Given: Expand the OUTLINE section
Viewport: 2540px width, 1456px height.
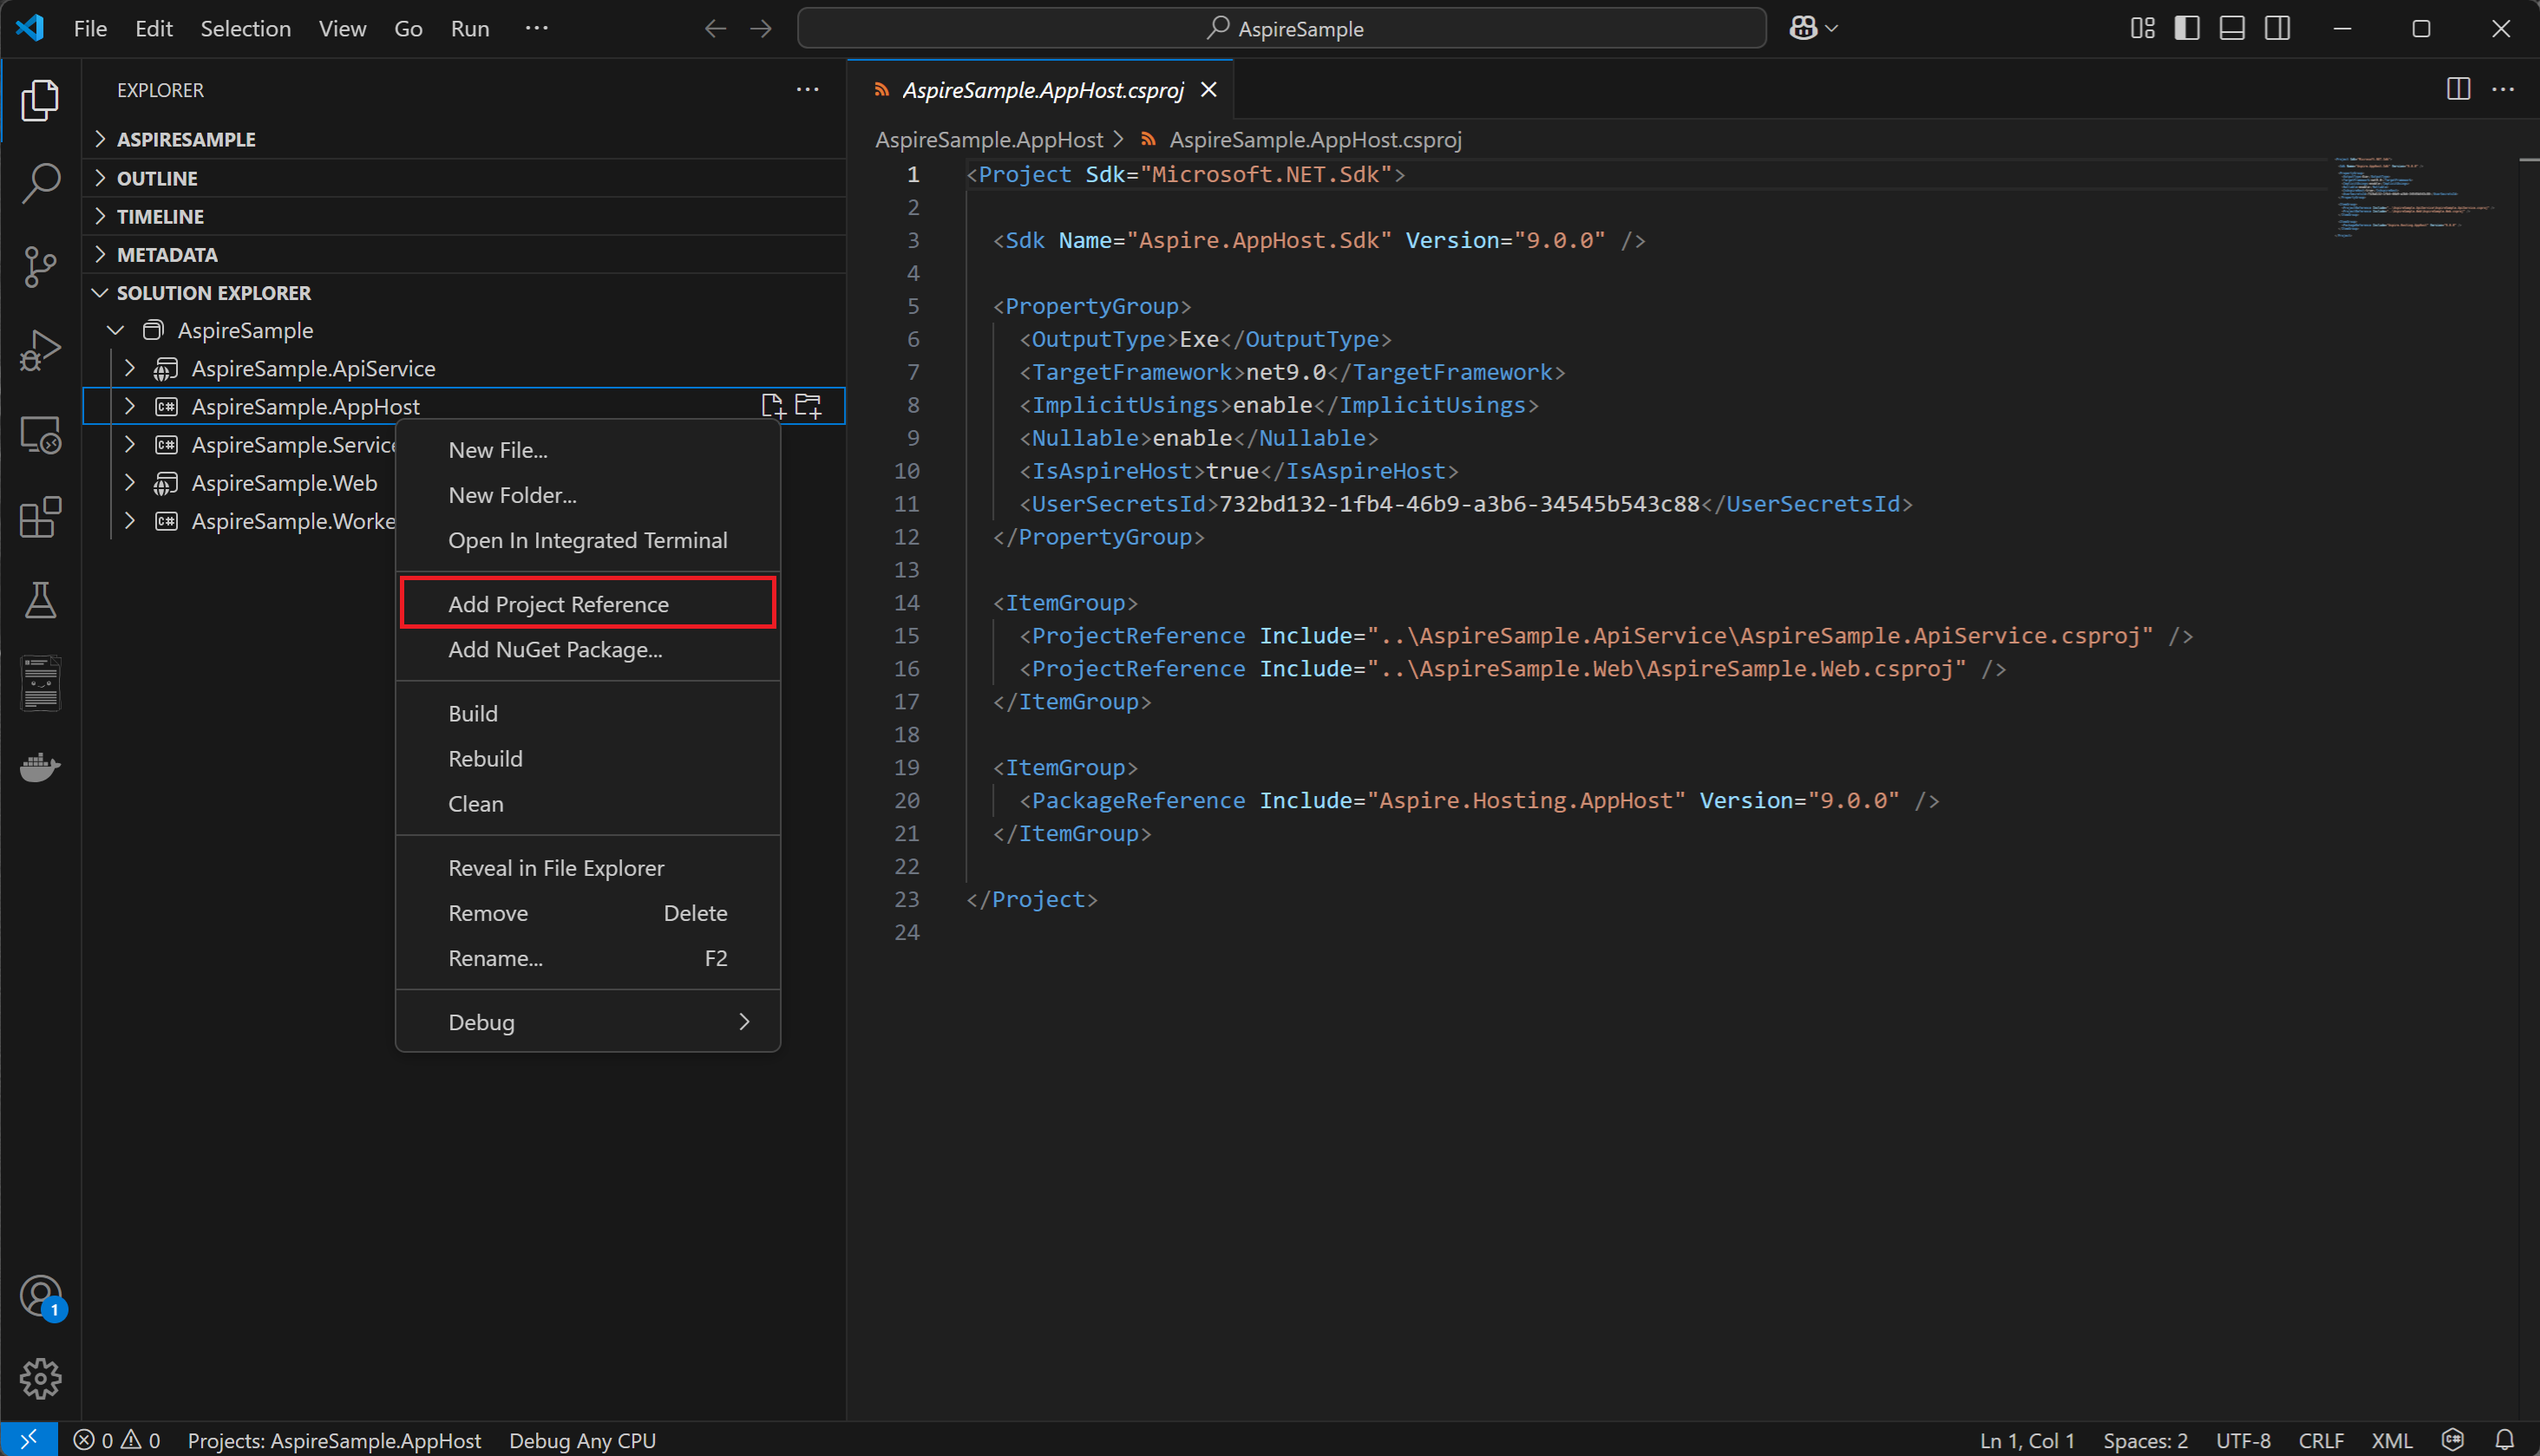Looking at the screenshot, I should 157,178.
